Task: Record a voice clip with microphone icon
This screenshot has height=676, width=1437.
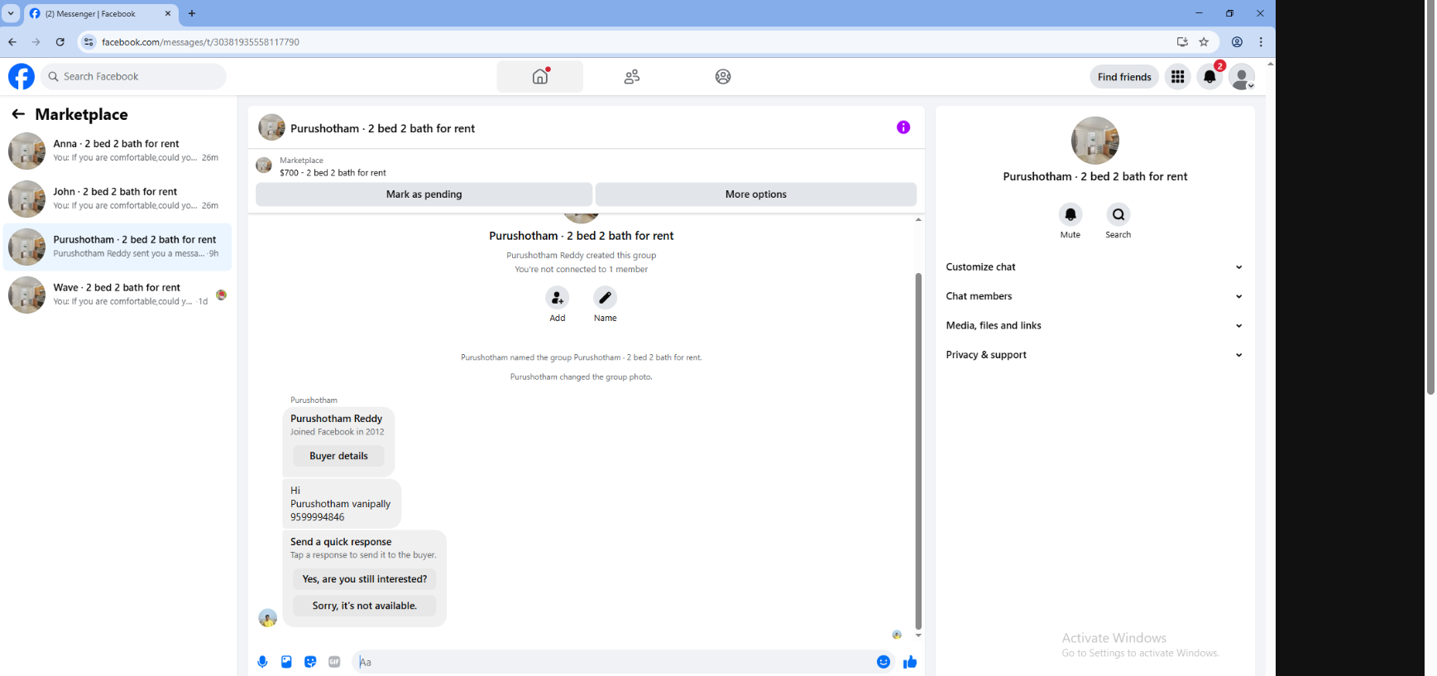Action: click(262, 662)
